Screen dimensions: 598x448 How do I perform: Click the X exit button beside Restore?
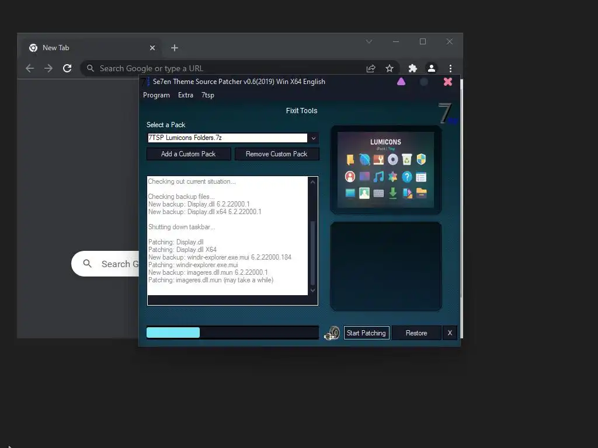(450, 333)
